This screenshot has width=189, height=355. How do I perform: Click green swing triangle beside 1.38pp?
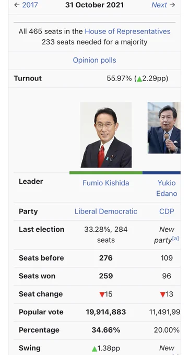click(x=95, y=349)
